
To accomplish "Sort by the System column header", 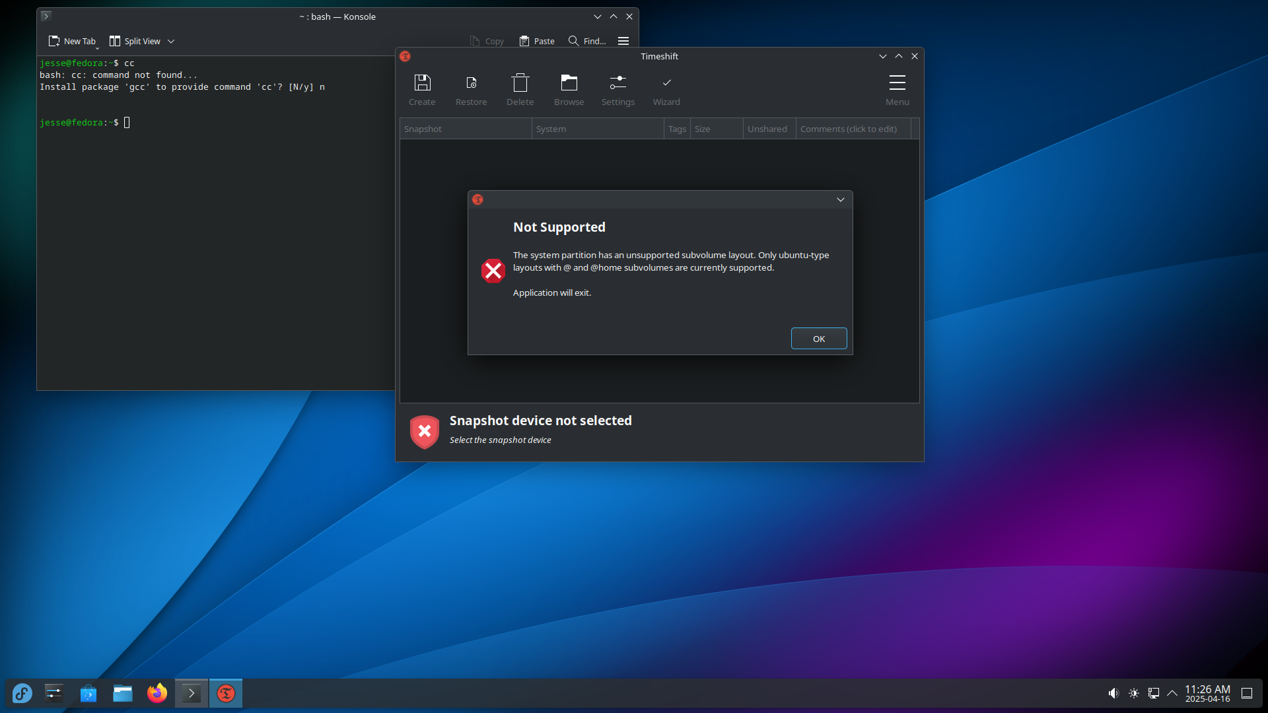I will (598, 129).
